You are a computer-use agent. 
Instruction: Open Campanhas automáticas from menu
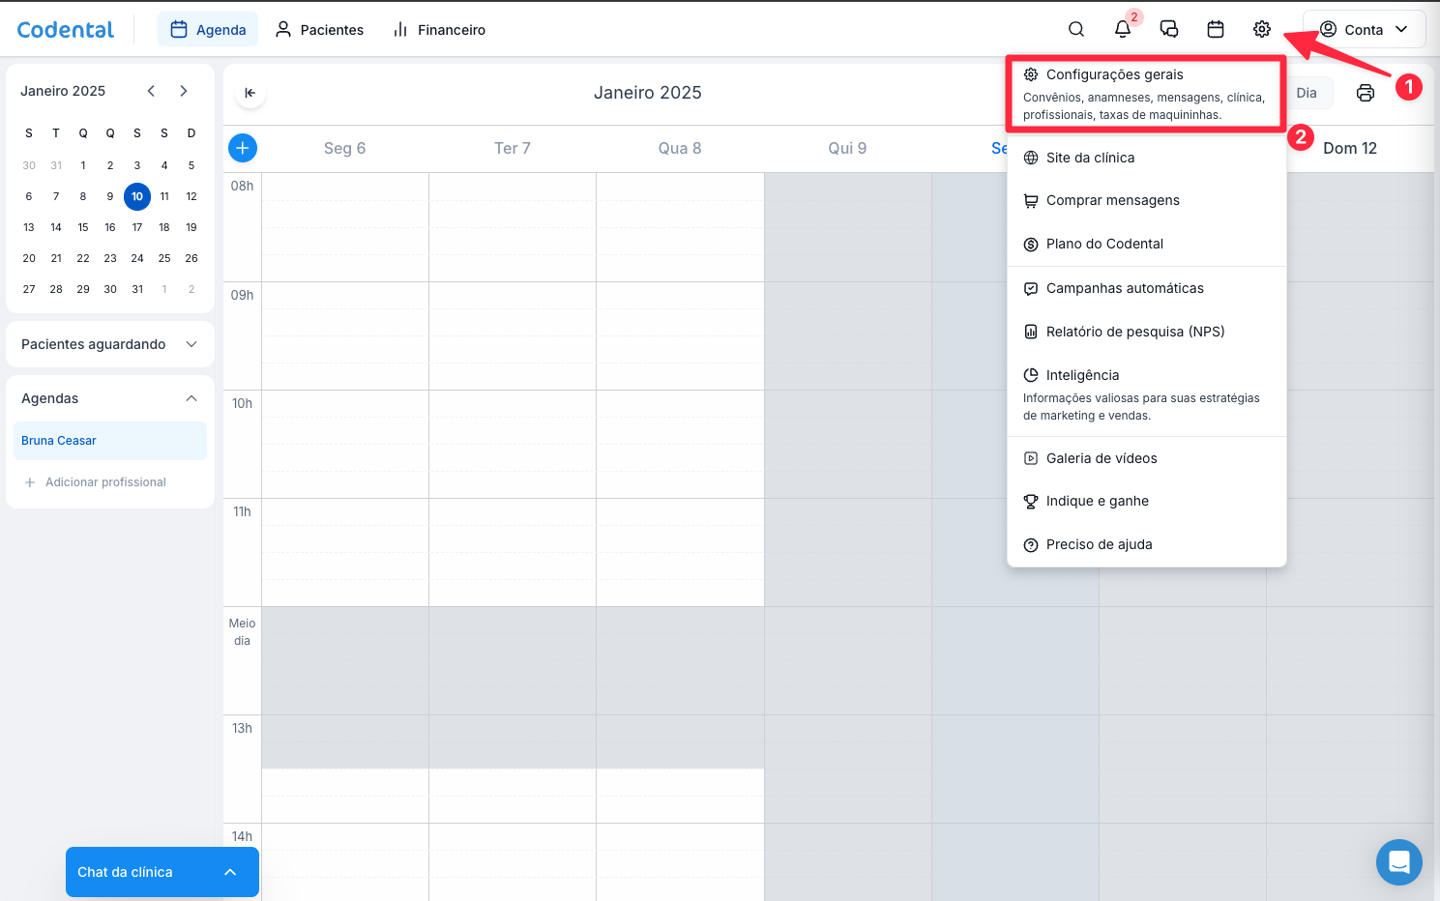(1125, 288)
